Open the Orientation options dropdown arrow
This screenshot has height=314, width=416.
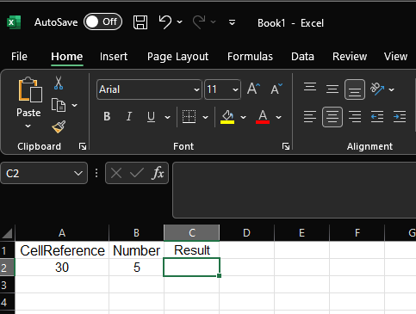pyautogui.click(x=392, y=89)
